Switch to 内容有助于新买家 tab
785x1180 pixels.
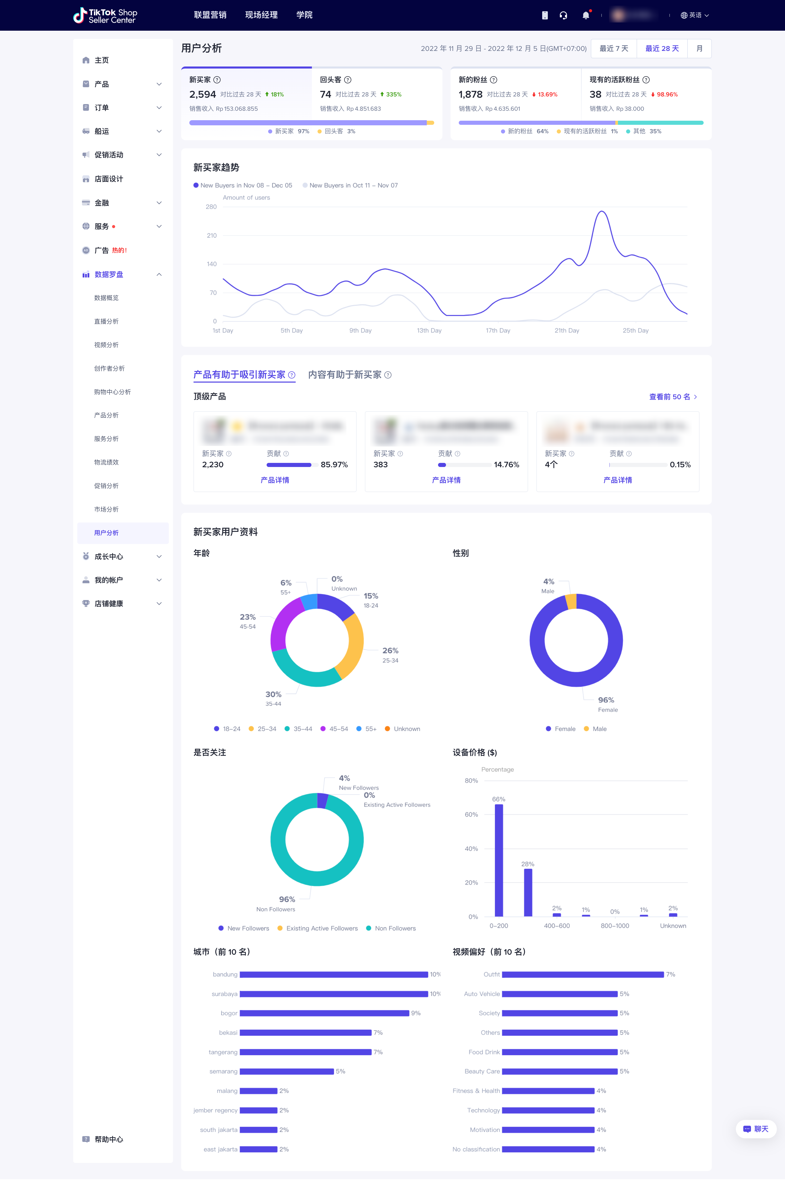click(345, 374)
